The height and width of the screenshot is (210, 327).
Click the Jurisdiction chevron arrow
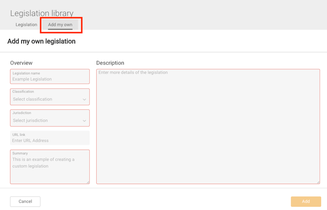coord(84,121)
